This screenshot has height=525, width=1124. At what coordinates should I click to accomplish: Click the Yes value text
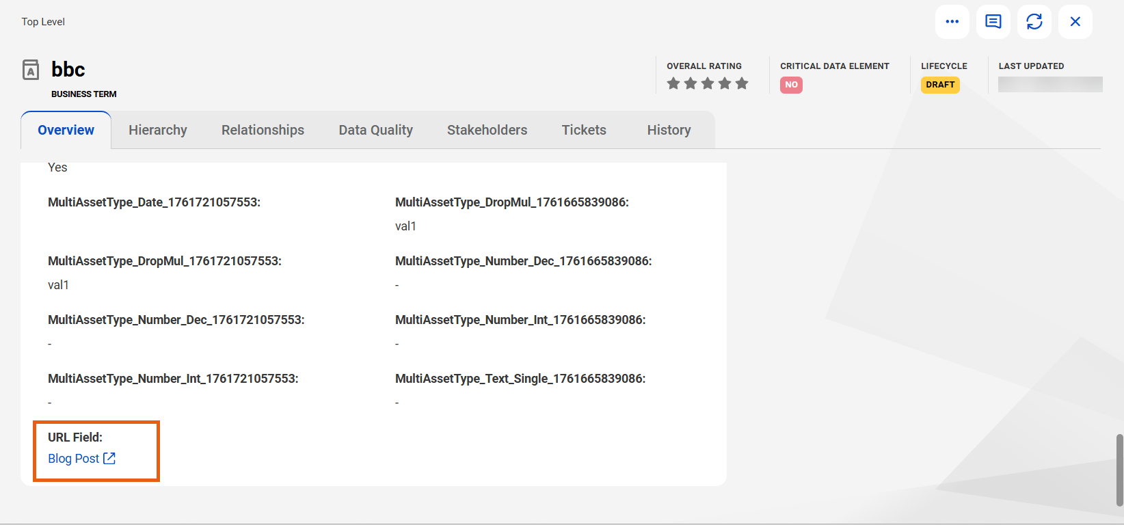(57, 167)
